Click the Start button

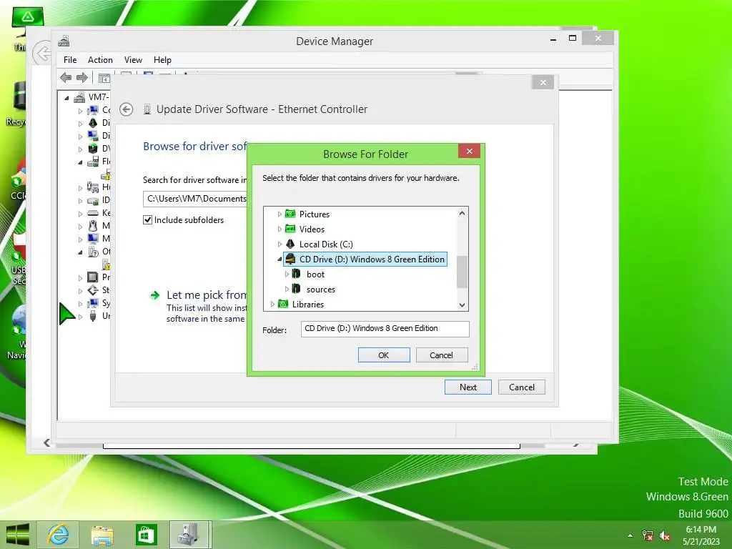18,535
